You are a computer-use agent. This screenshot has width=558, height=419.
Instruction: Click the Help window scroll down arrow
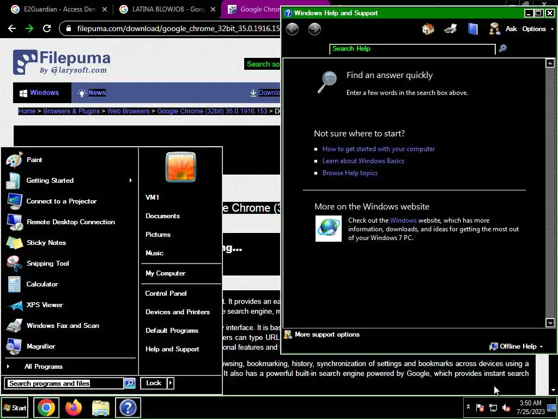point(550,323)
